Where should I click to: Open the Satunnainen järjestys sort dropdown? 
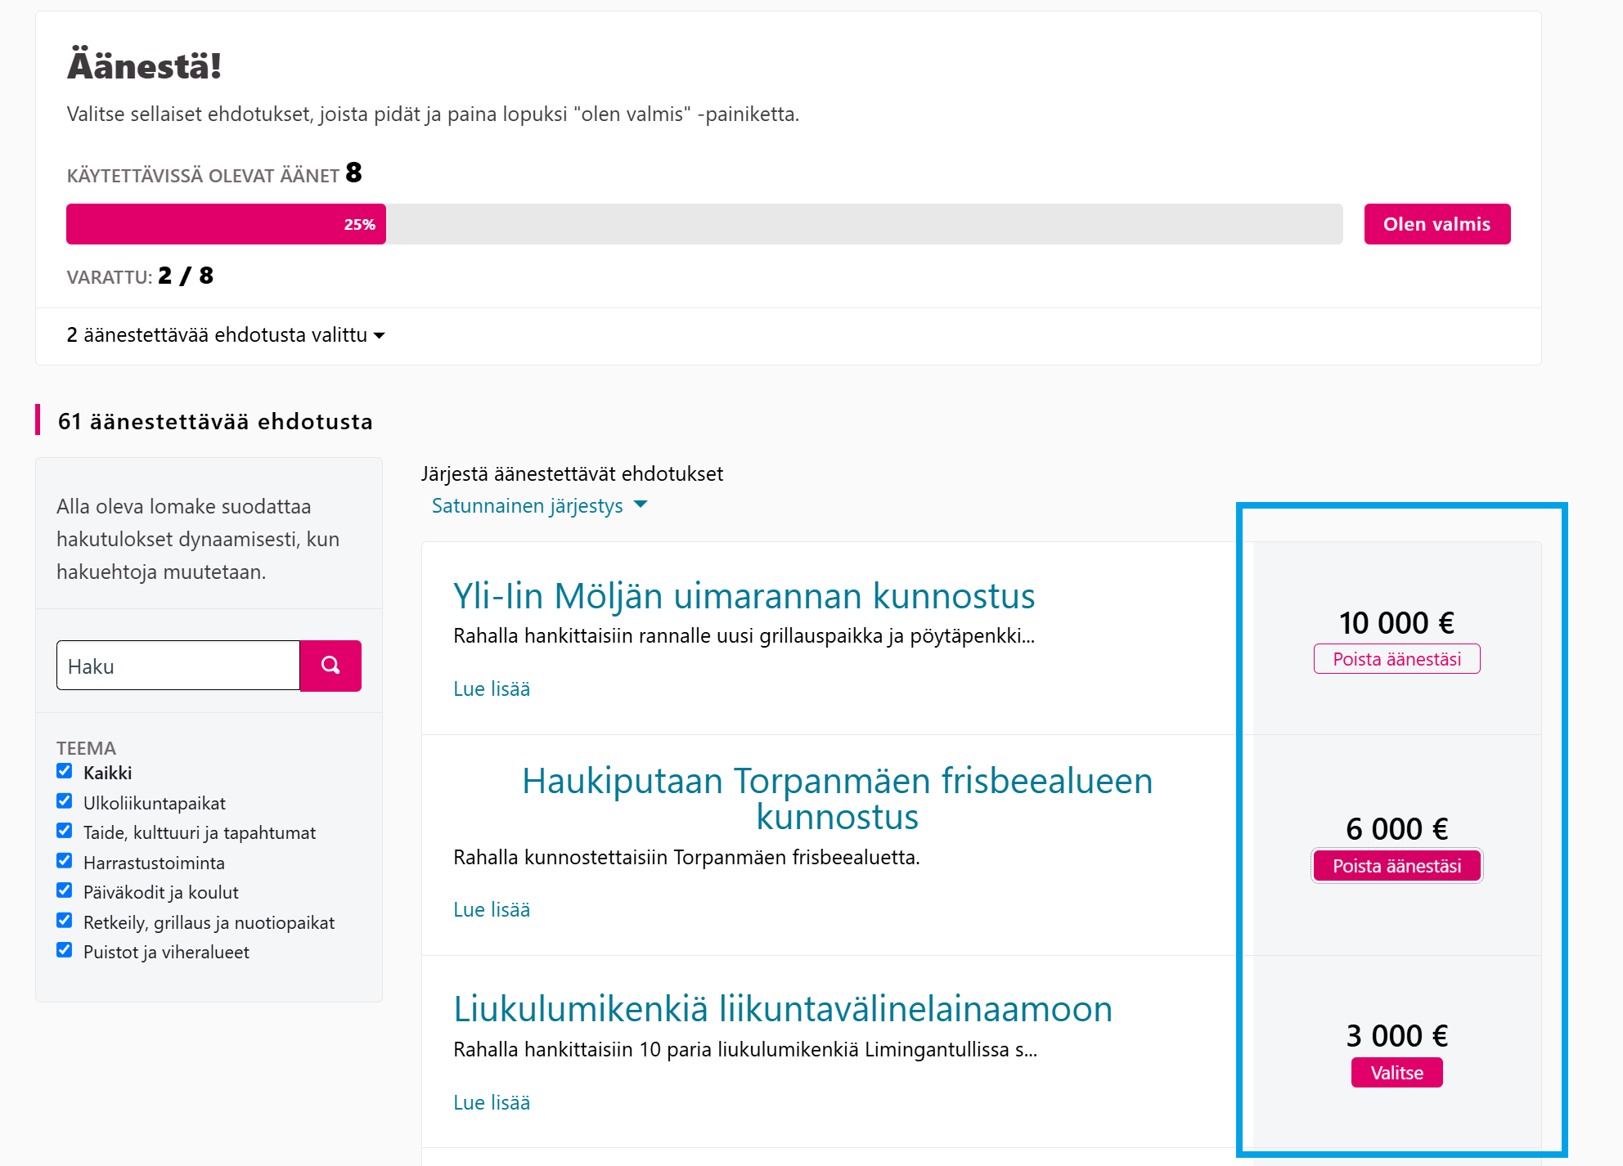[x=539, y=506]
